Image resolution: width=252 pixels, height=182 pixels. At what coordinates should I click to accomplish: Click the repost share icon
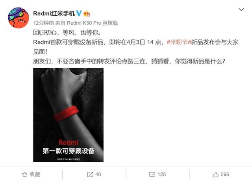(90, 175)
